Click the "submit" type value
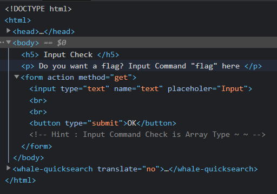 (105, 123)
